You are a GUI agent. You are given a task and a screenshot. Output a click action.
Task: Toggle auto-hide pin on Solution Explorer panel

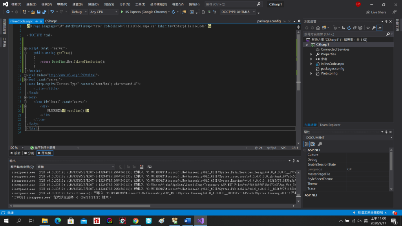point(386,21)
